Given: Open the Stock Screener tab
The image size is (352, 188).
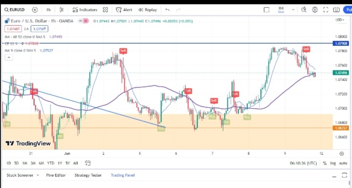Looking at the screenshot, I should click(x=20, y=175).
